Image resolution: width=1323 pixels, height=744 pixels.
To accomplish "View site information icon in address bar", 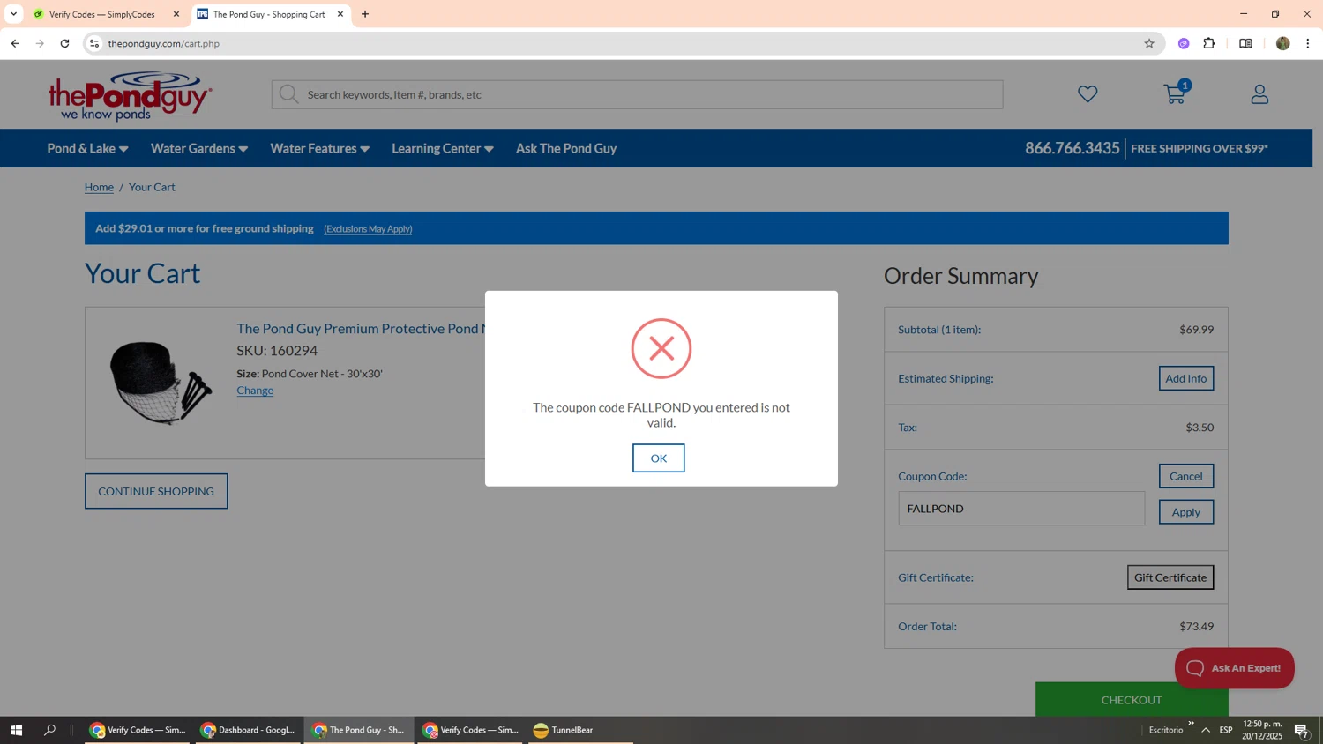I will (x=94, y=43).
